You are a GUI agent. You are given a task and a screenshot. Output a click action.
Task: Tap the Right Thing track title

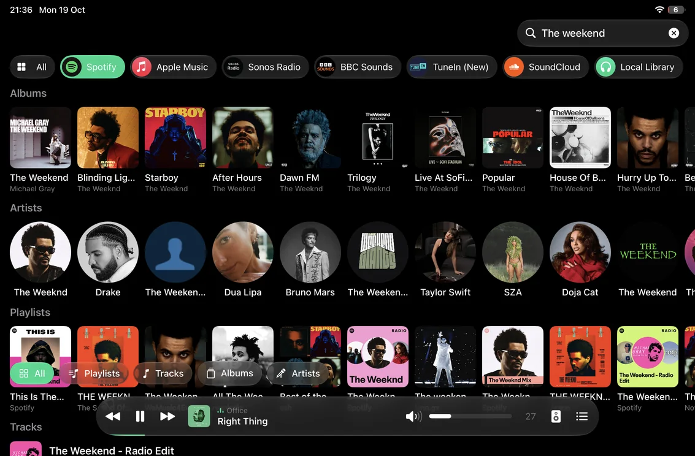(x=242, y=422)
